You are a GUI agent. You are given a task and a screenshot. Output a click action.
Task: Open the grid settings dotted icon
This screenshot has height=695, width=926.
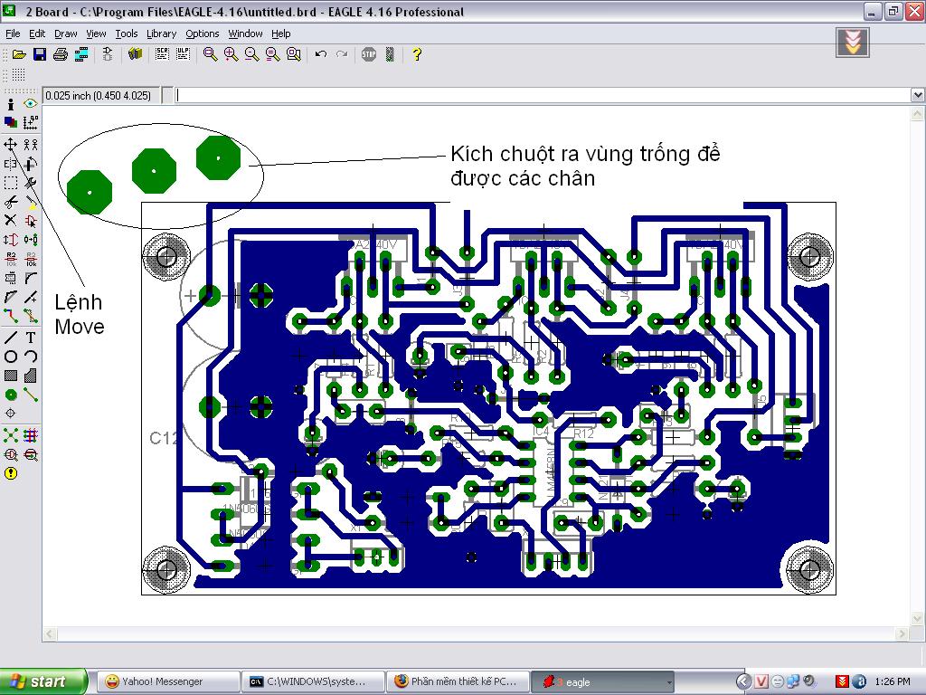[18, 75]
